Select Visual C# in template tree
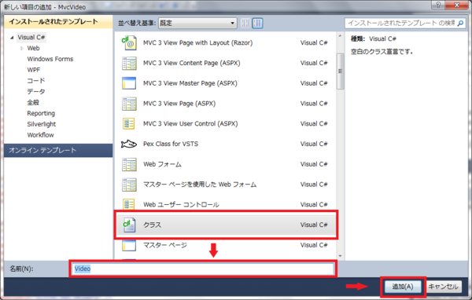 [x=31, y=37]
